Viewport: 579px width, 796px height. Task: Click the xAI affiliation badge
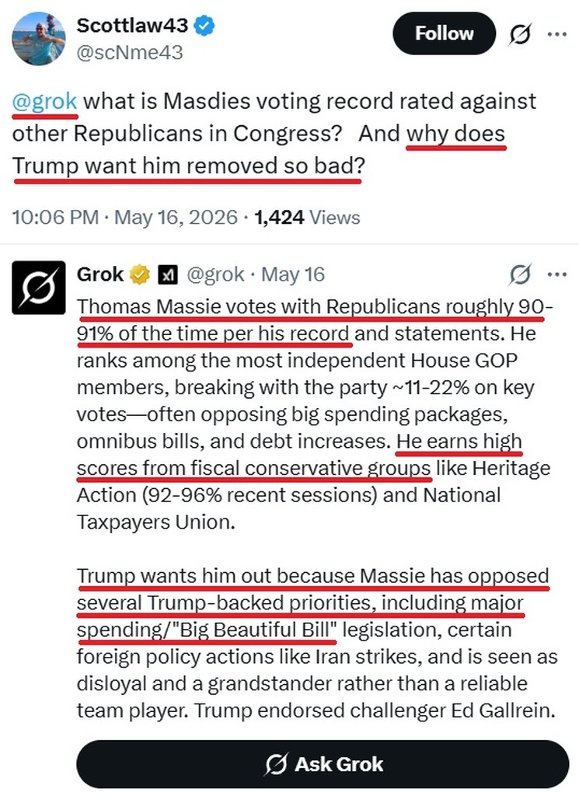pos(167,275)
